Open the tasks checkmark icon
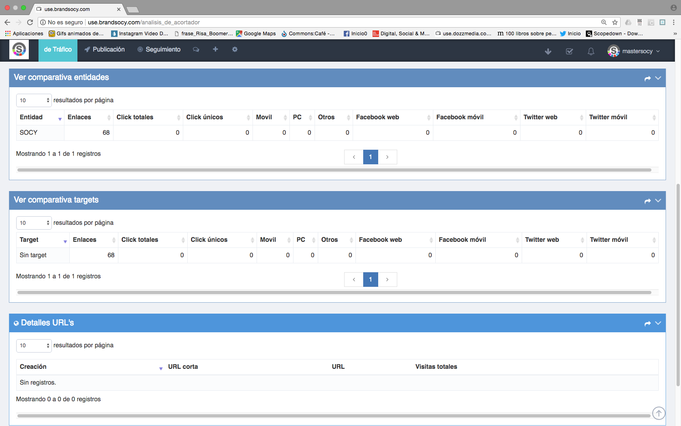 click(x=570, y=52)
